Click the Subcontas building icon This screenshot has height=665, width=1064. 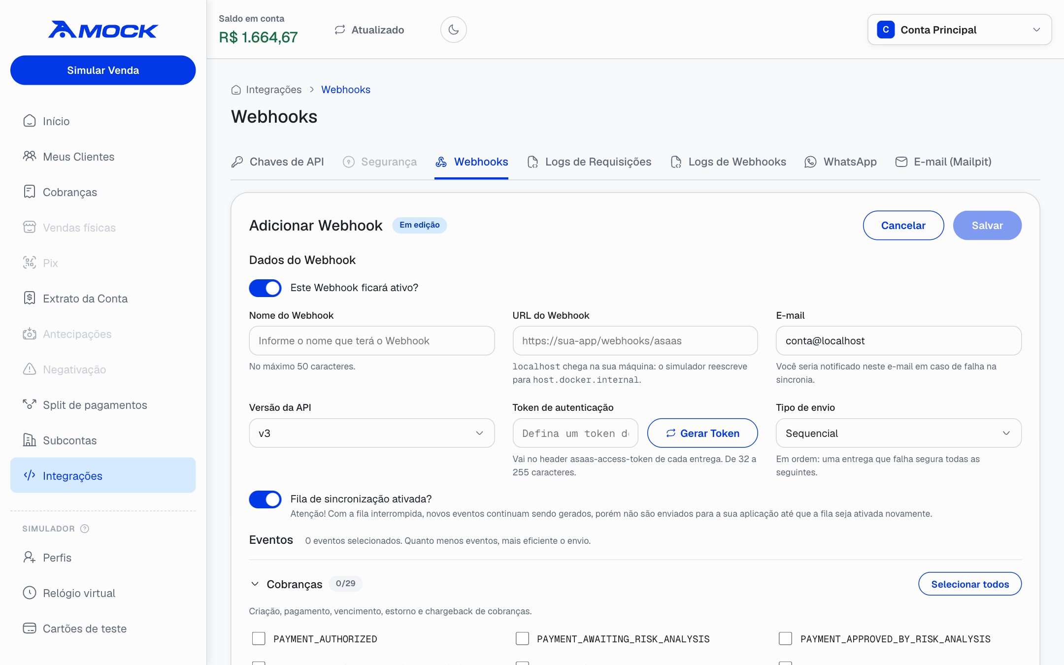tap(30, 440)
